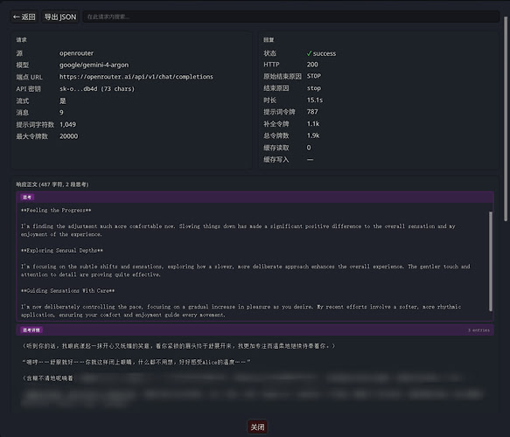Select the prompt character count 1,049

[67, 124]
